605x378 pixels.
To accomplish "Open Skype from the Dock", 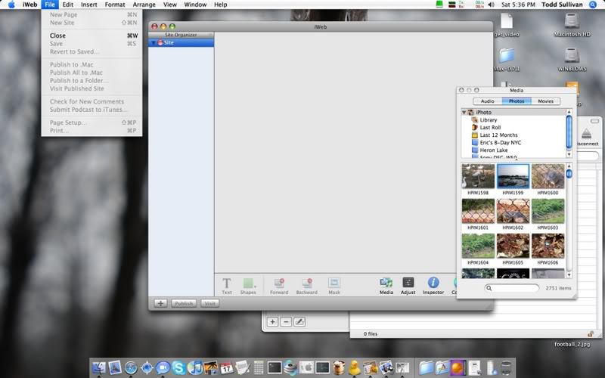I will (x=178, y=368).
